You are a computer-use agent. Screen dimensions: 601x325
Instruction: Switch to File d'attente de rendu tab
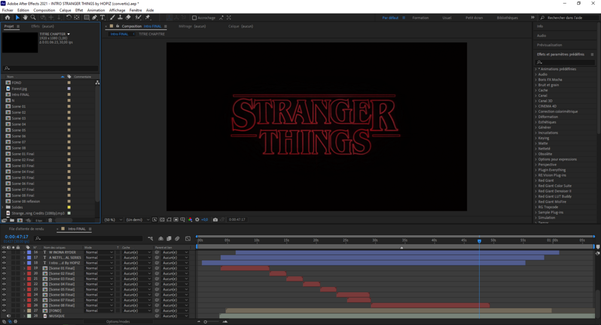[26, 229]
